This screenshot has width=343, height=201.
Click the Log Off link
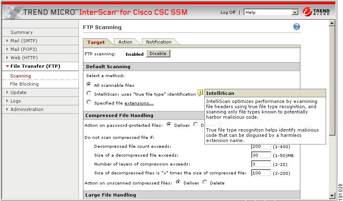[228, 12]
